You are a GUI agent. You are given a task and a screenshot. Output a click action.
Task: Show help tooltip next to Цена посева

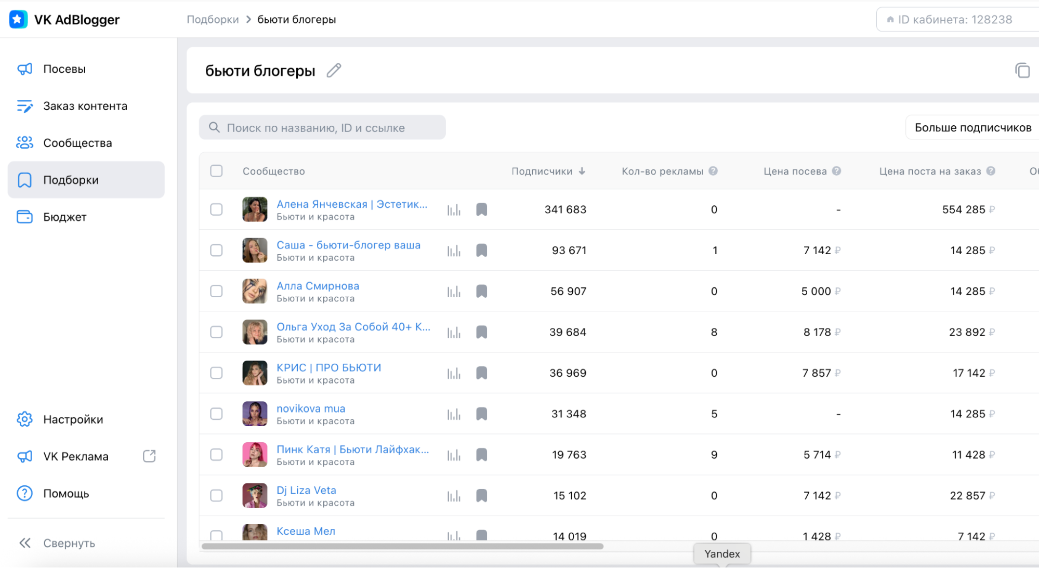tap(836, 171)
